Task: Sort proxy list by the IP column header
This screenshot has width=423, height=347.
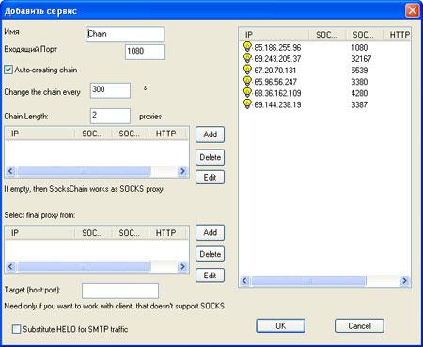Action: point(274,35)
